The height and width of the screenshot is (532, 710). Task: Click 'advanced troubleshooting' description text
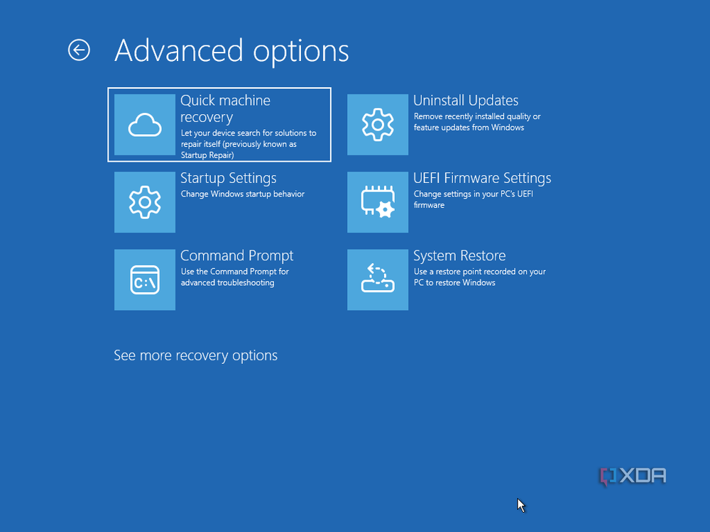227,283
